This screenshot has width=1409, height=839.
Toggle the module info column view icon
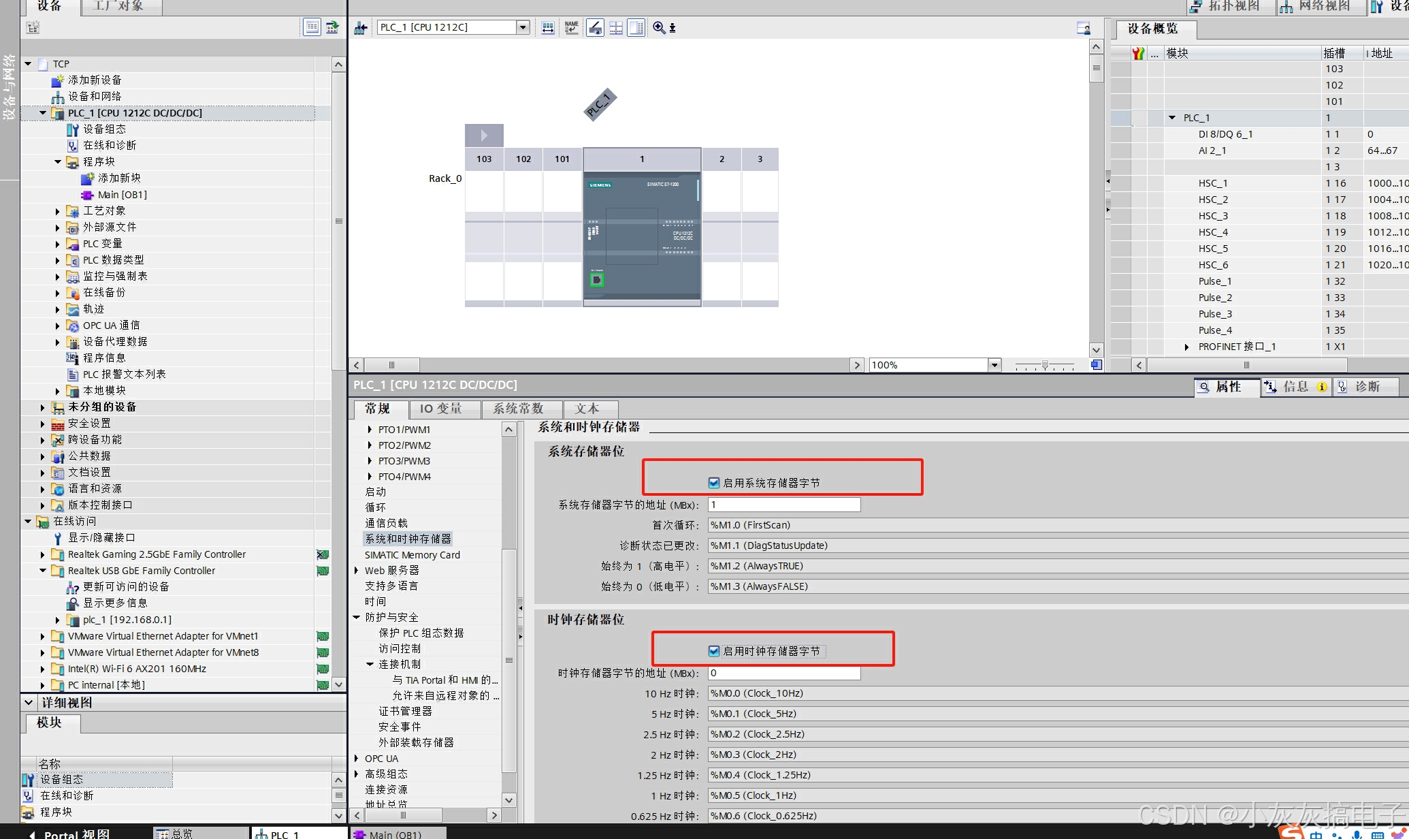point(636,27)
